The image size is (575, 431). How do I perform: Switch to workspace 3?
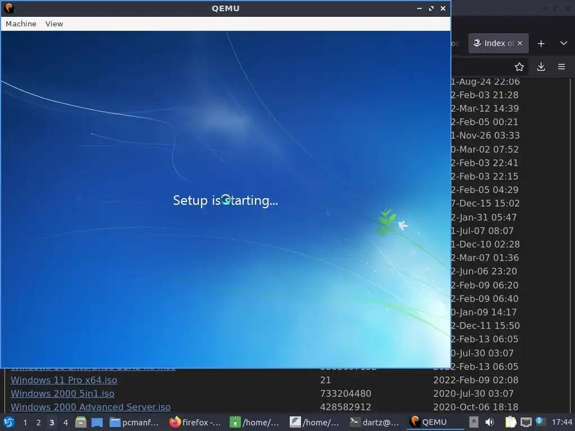point(52,423)
